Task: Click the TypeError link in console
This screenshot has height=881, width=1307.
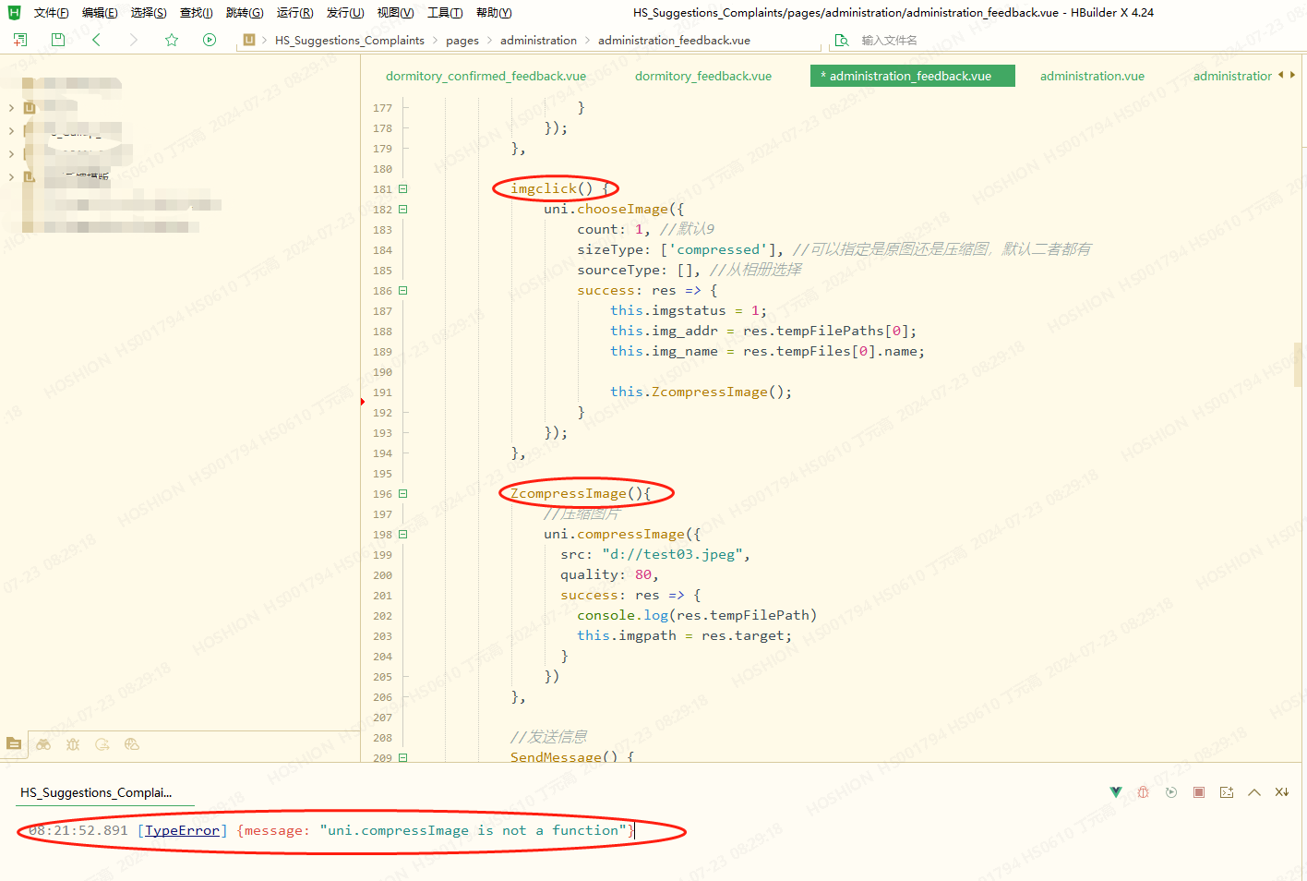Action: click(x=182, y=830)
